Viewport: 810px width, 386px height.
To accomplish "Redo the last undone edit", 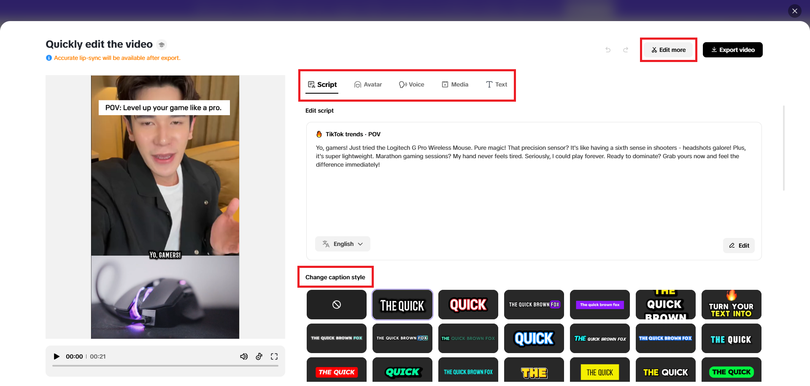I will click(626, 50).
